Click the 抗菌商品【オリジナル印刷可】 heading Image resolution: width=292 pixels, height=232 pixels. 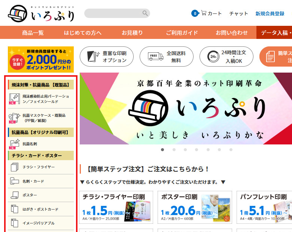click(41, 132)
